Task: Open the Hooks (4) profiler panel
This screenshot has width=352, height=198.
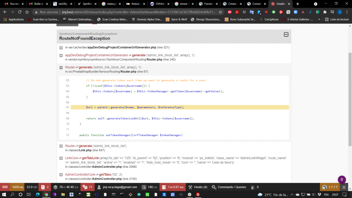Action: pos(197,187)
